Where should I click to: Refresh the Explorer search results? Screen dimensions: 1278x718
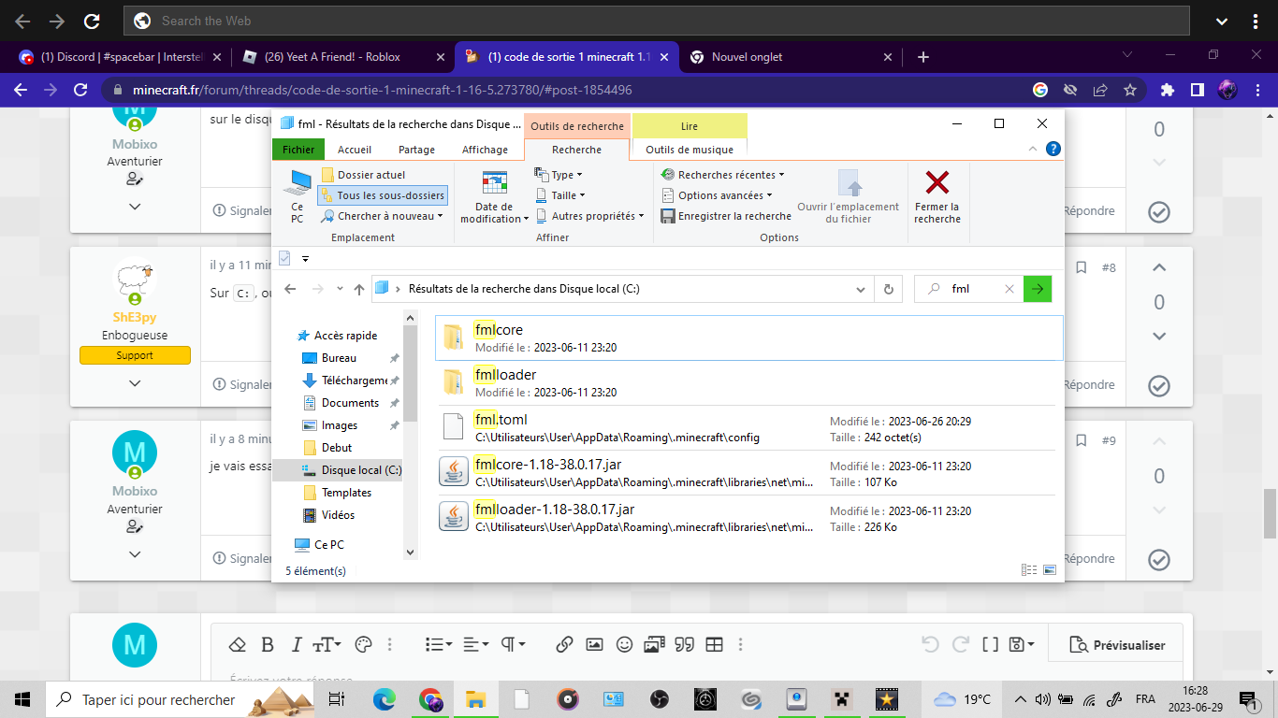point(889,290)
